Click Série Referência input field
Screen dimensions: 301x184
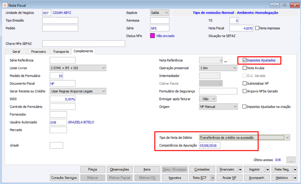click(x=63, y=60)
